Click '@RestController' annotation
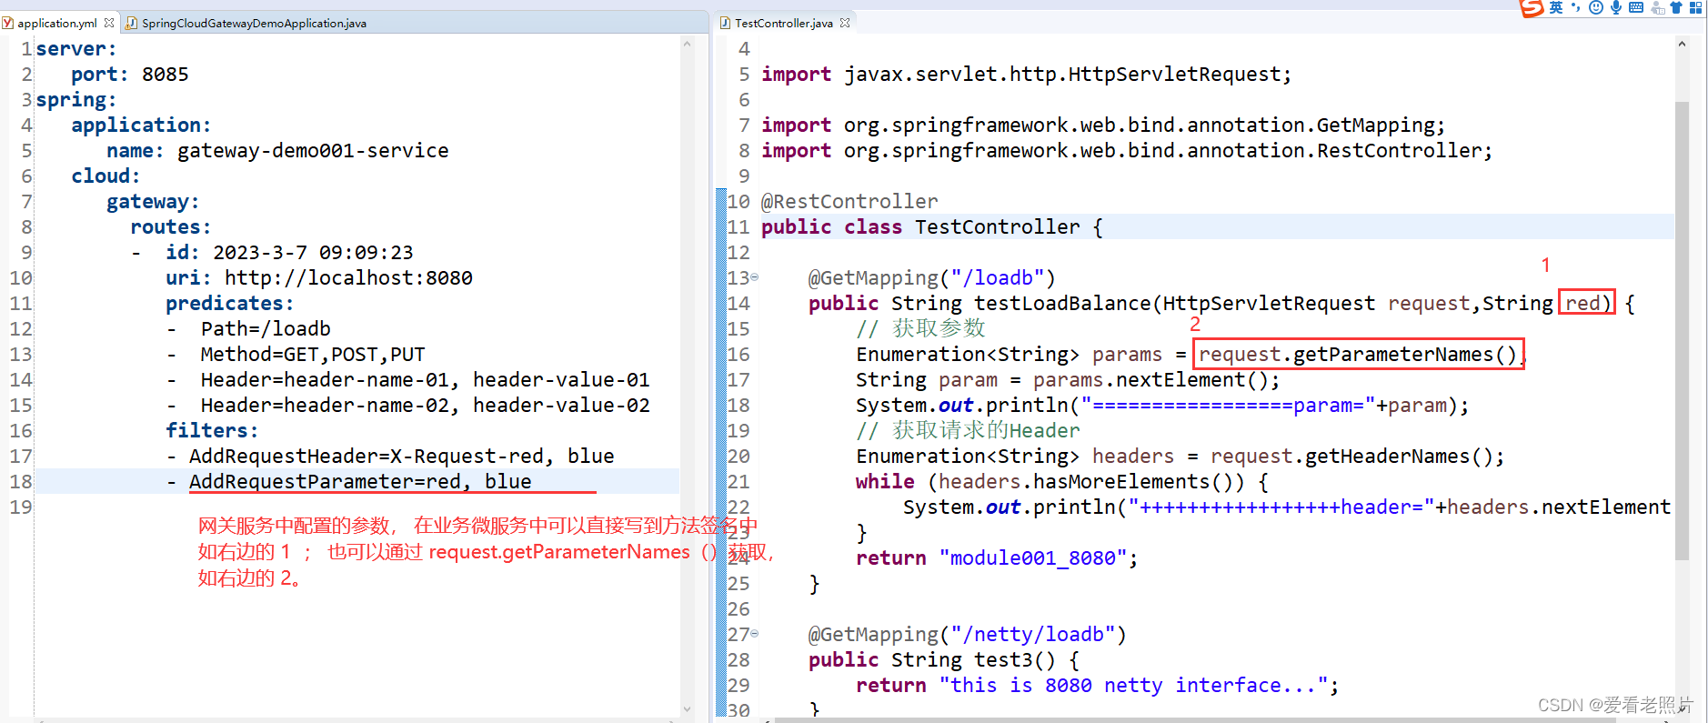The image size is (1708, 723). pos(849,202)
